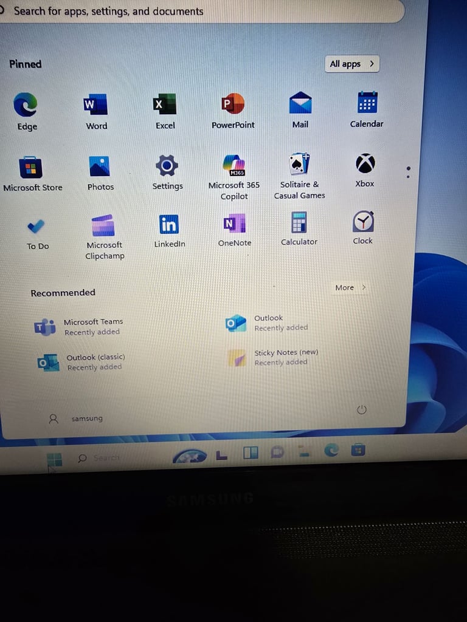The image size is (467, 622).
Task: Open Task View split-pane icon on taskbar
Action: pyautogui.click(x=251, y=452)
